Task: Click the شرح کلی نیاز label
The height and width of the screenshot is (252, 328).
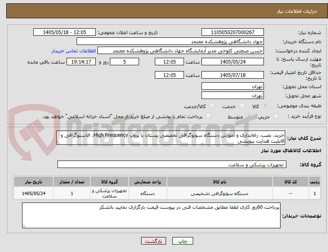Action: pyautogui.click(x=304, y=138)
